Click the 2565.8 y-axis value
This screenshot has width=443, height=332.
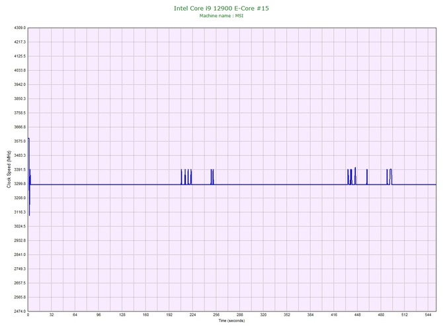(x=20, y=297)
